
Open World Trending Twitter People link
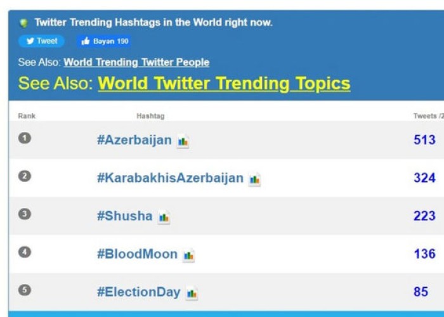136,62
